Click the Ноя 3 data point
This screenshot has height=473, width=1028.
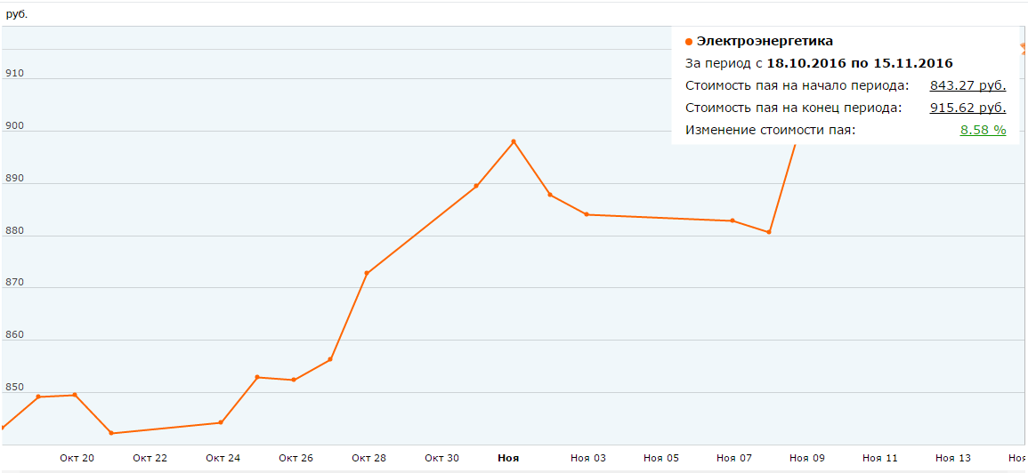tap(587, 214)
